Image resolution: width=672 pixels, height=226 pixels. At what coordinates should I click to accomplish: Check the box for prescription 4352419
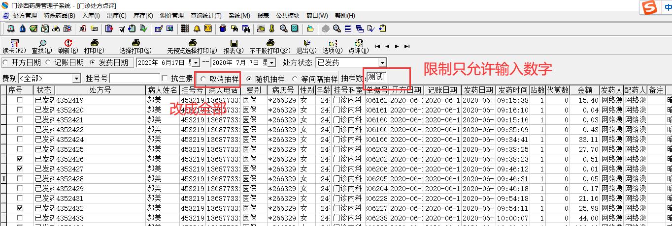[20, 100]
